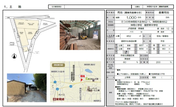Screen dimensions: 176x107
Task: Open the exterior warehouse driveway photo
Action: tap(27, 88)
